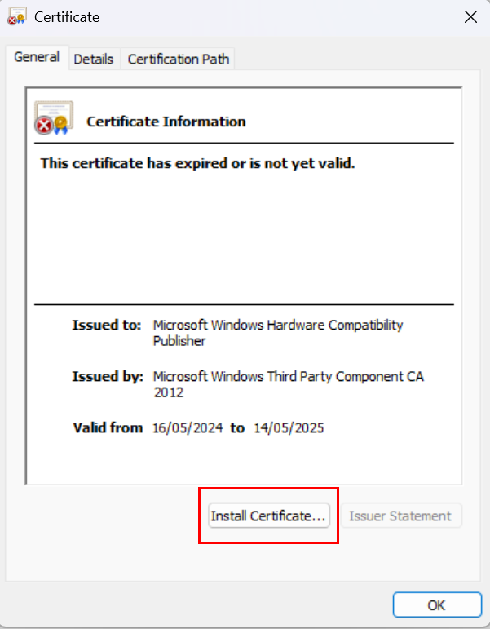Click the 'Issued to:' label
Image resolution: width=490 pixels, height=629 pixels.
tap(107, 325)
